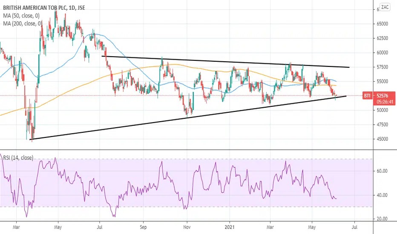Click the 62500 price axis label

(382, 38)
